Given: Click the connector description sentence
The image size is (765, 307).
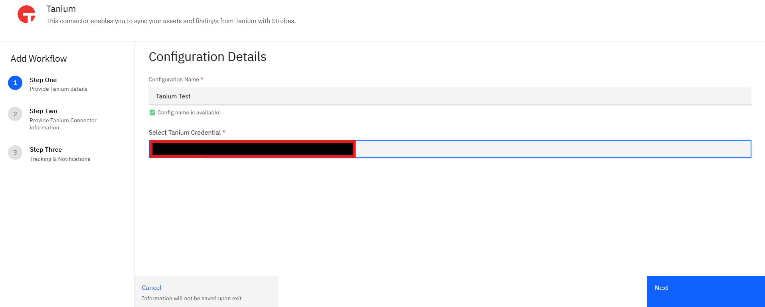Looking at the screenshot, I should click(x=171, y=21).
